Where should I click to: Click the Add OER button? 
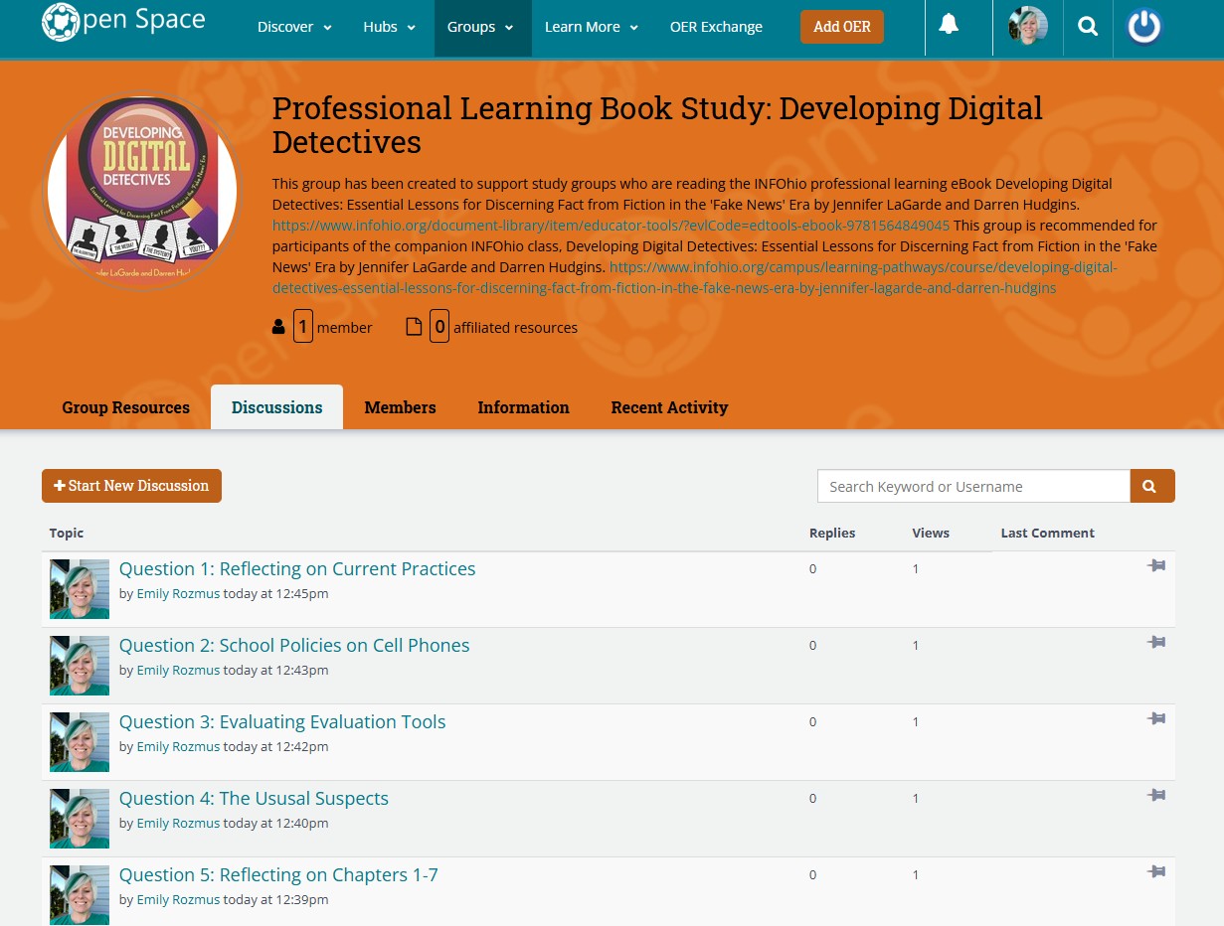[842, 27]
